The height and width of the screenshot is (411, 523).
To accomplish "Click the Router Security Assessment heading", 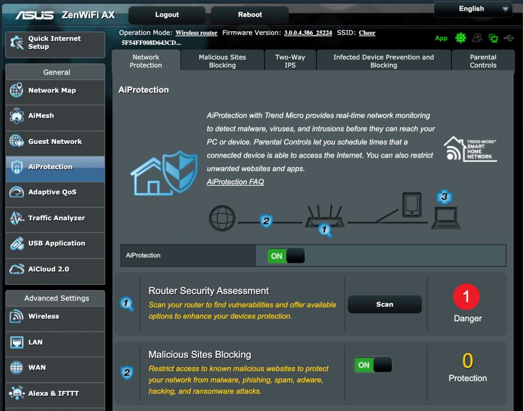I will point(208,291).
